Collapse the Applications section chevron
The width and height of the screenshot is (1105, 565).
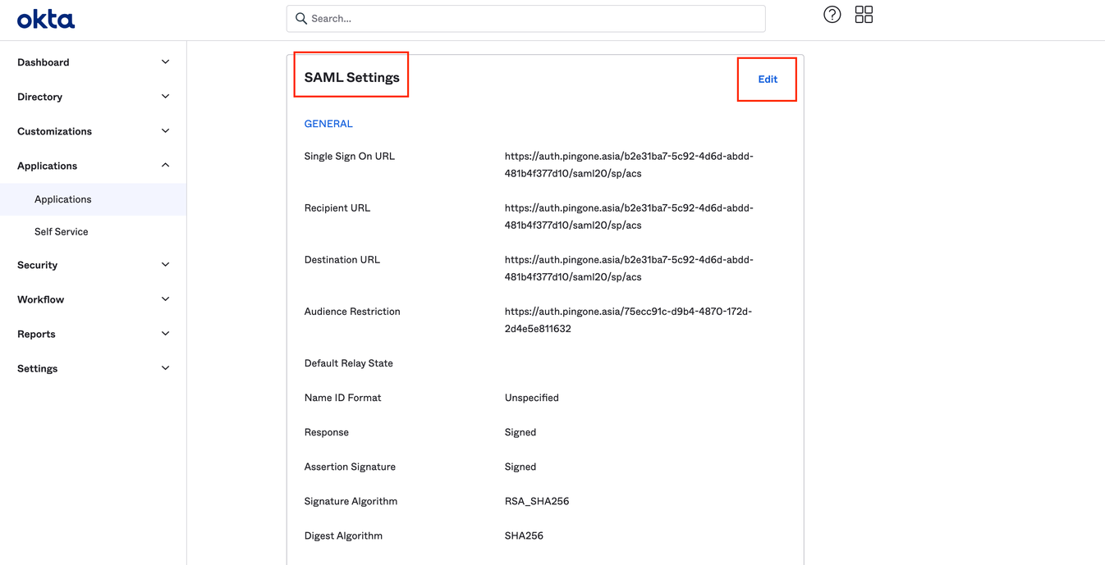click(165, 166)
